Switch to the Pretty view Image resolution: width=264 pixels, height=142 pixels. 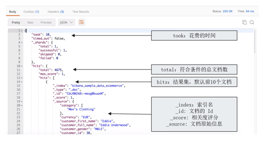click(16, 23)
